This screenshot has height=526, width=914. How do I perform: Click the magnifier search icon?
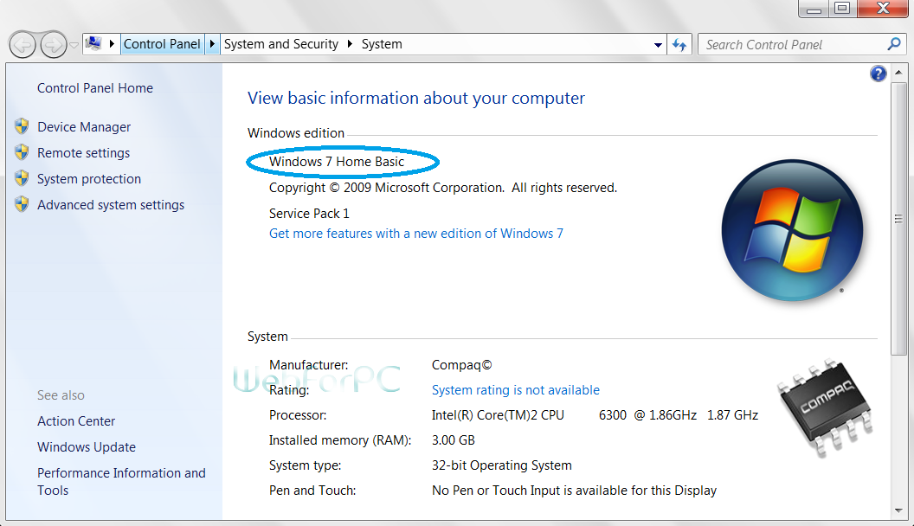(894, 44)
